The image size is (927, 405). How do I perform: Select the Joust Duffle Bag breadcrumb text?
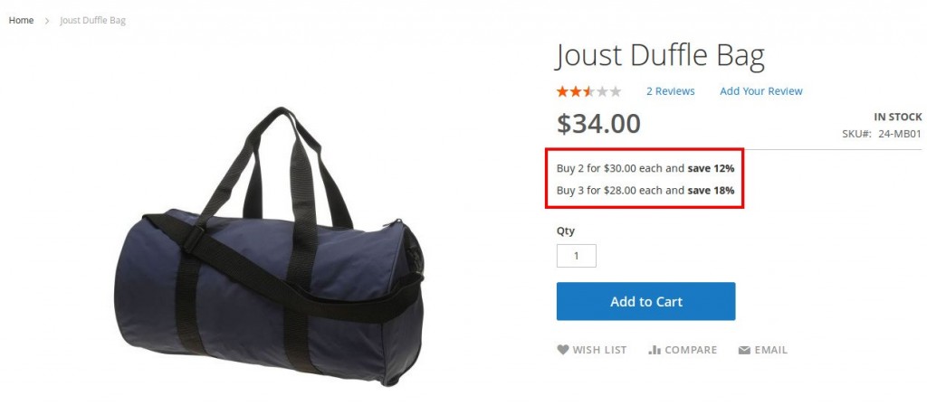93,21
